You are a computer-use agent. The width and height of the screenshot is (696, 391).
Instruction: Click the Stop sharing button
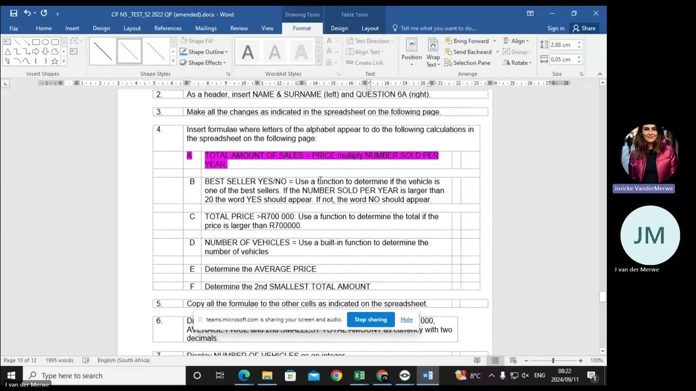371,319
